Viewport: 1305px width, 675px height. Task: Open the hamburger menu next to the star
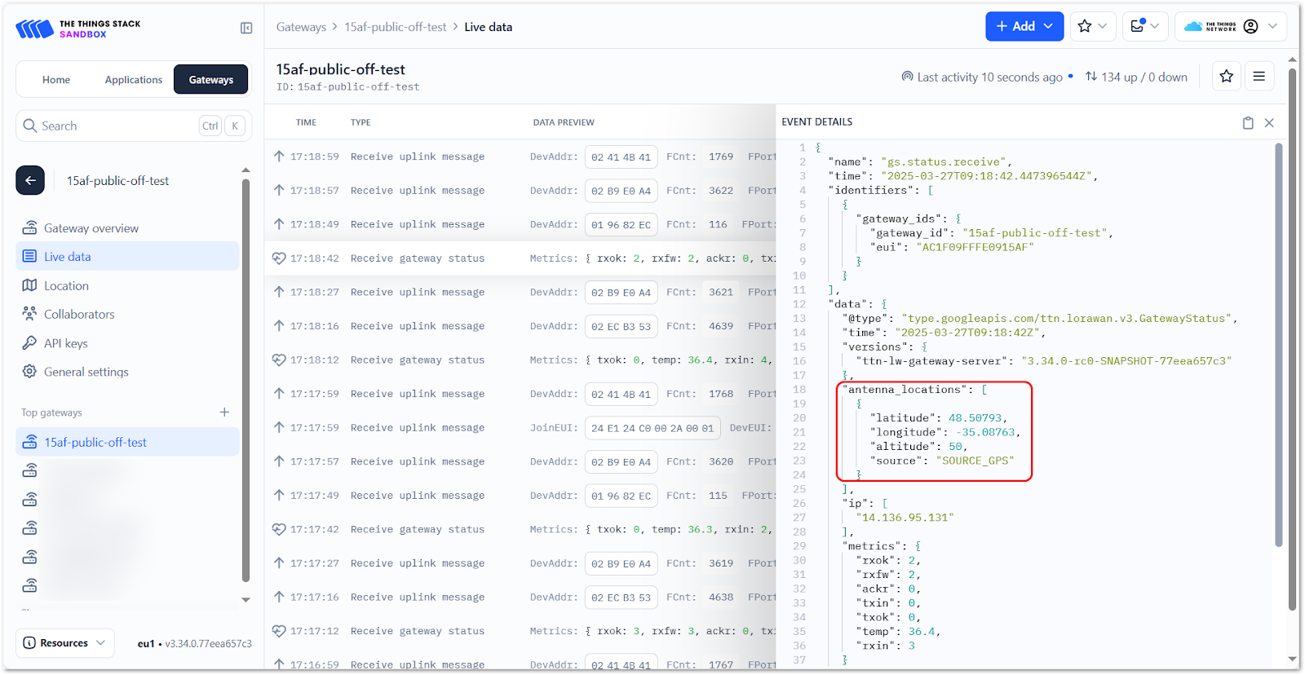pos(1259,77)
